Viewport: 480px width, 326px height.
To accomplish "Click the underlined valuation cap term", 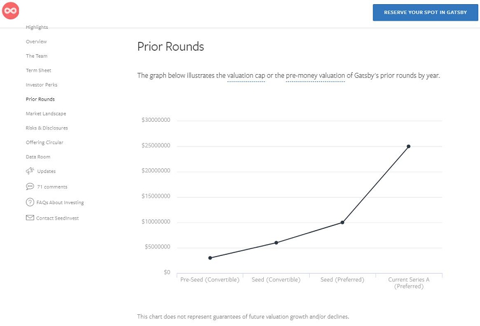I will [x=246, y=76].
